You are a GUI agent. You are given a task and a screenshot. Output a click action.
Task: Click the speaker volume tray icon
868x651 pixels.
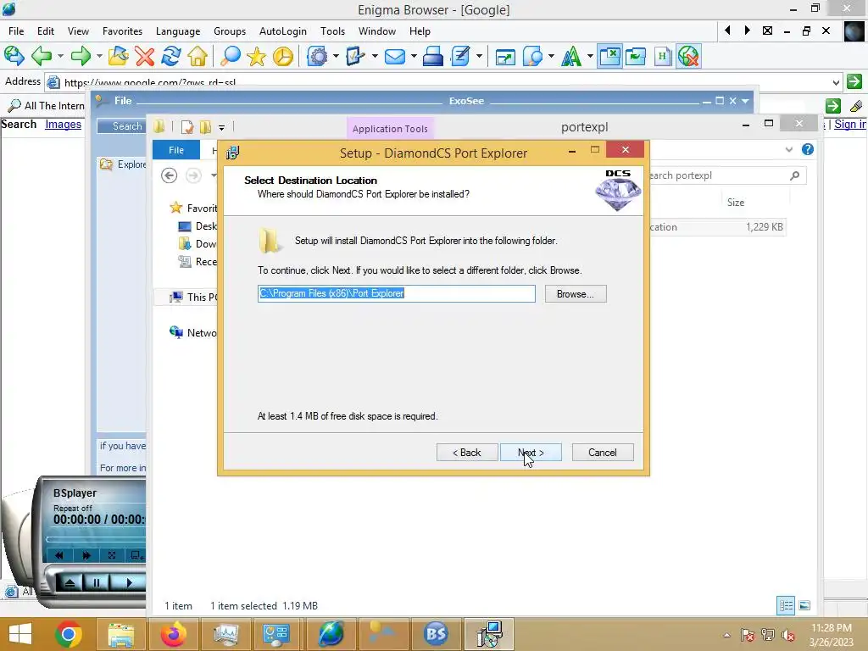point(787,635)
